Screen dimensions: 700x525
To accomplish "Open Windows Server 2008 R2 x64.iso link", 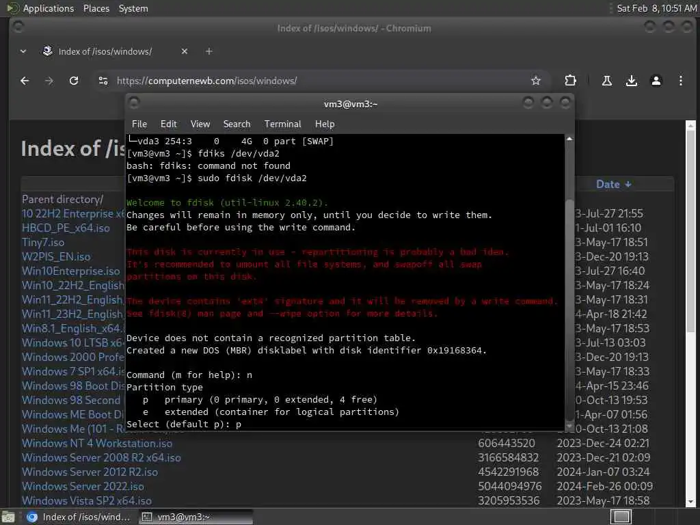I will pos(101,457).
